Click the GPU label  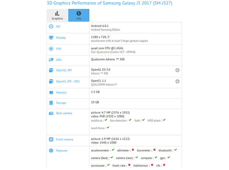tap(59, 60)
